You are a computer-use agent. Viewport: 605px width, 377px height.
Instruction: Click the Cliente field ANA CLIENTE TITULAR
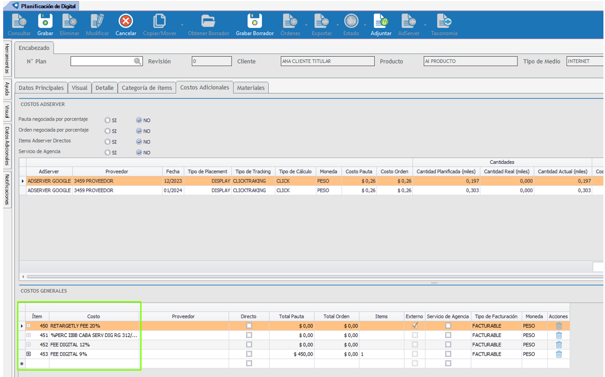pos(327,61)
